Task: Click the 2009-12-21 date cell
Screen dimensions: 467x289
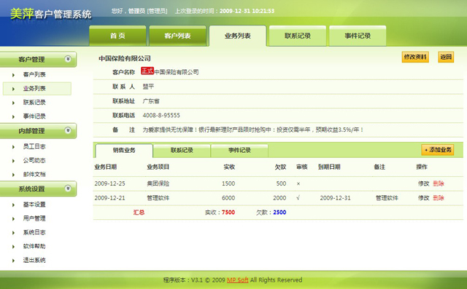Action: tap(109, 198)
